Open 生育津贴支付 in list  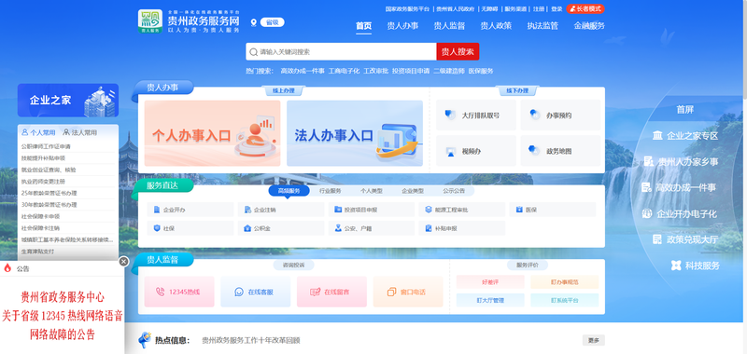37,251
